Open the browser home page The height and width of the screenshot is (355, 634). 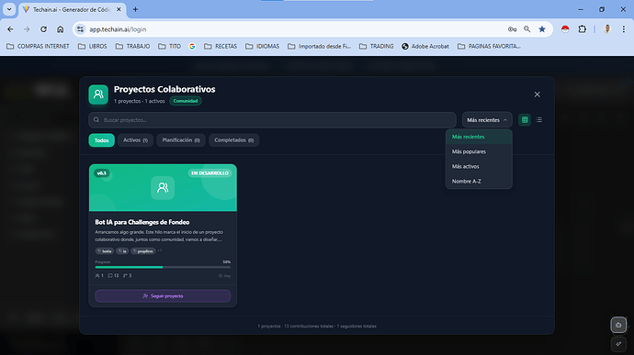point(61,29)
